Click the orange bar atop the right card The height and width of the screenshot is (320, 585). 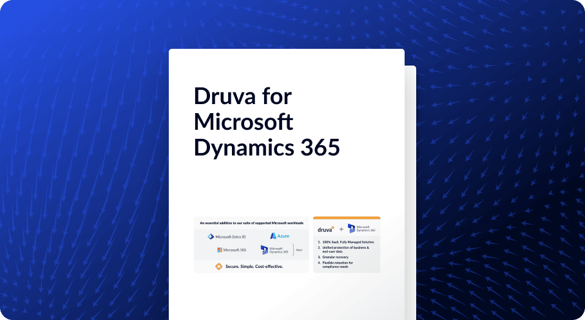347,218
